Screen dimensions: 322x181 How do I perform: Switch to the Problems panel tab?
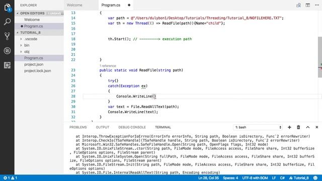coord(78,127)
